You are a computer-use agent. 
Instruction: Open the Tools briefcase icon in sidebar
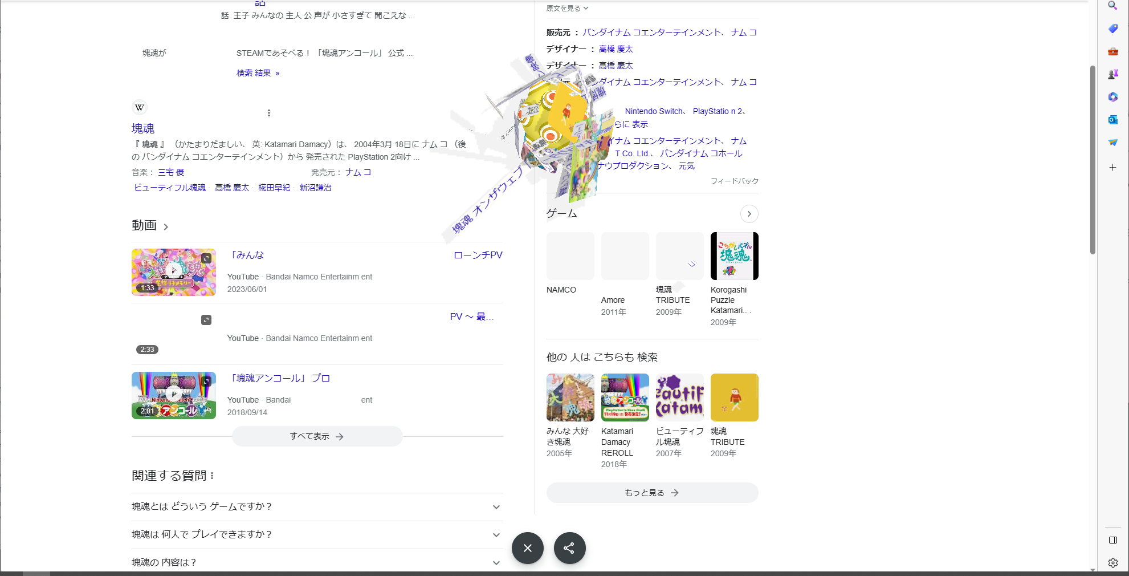1112,51
